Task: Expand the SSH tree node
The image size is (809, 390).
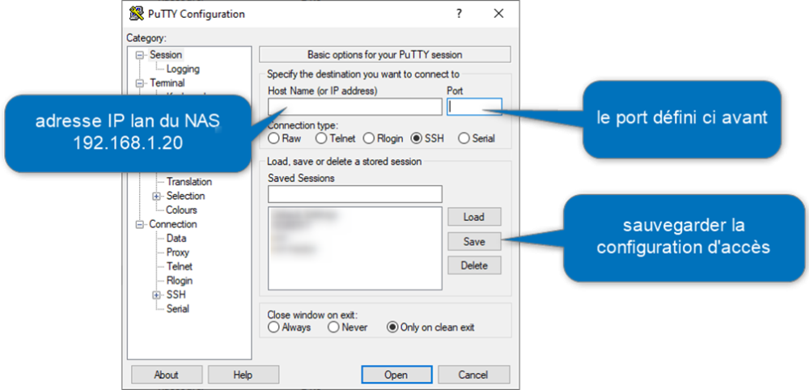Action: (156, 295)
